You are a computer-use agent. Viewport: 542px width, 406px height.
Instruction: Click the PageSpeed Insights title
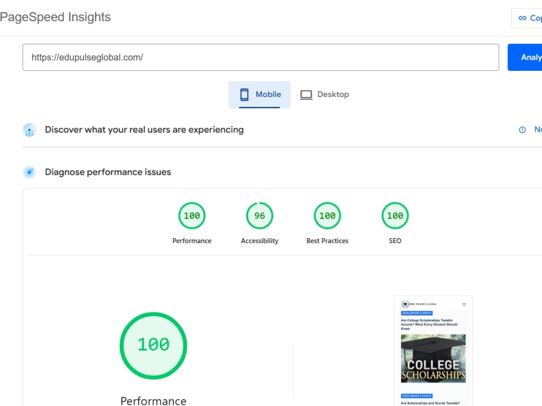[x=55, y=17]
